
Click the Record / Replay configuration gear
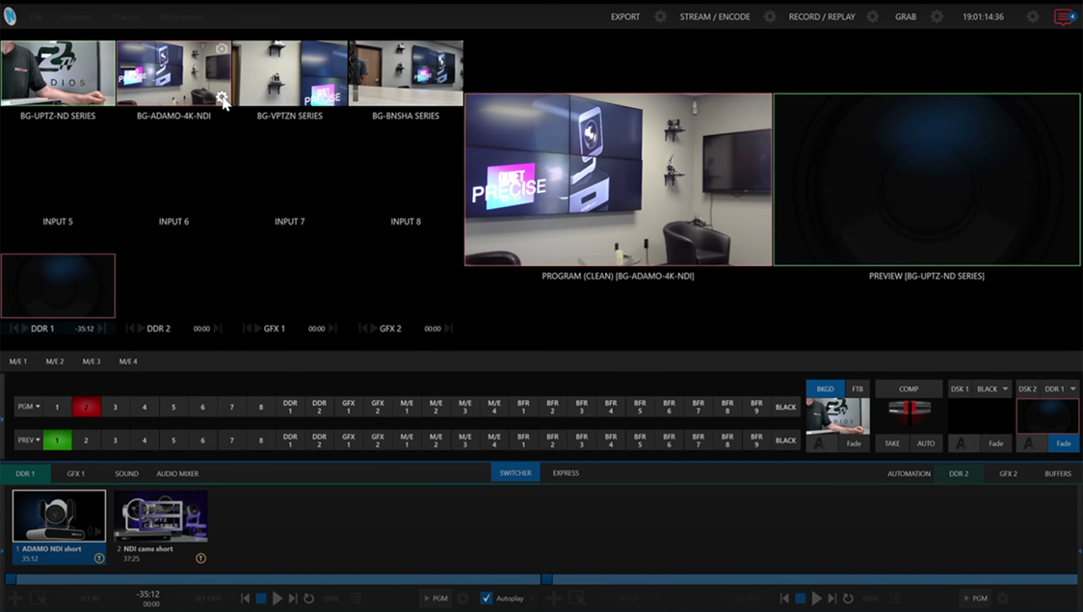pyautogui.click(x=872, y=16)
